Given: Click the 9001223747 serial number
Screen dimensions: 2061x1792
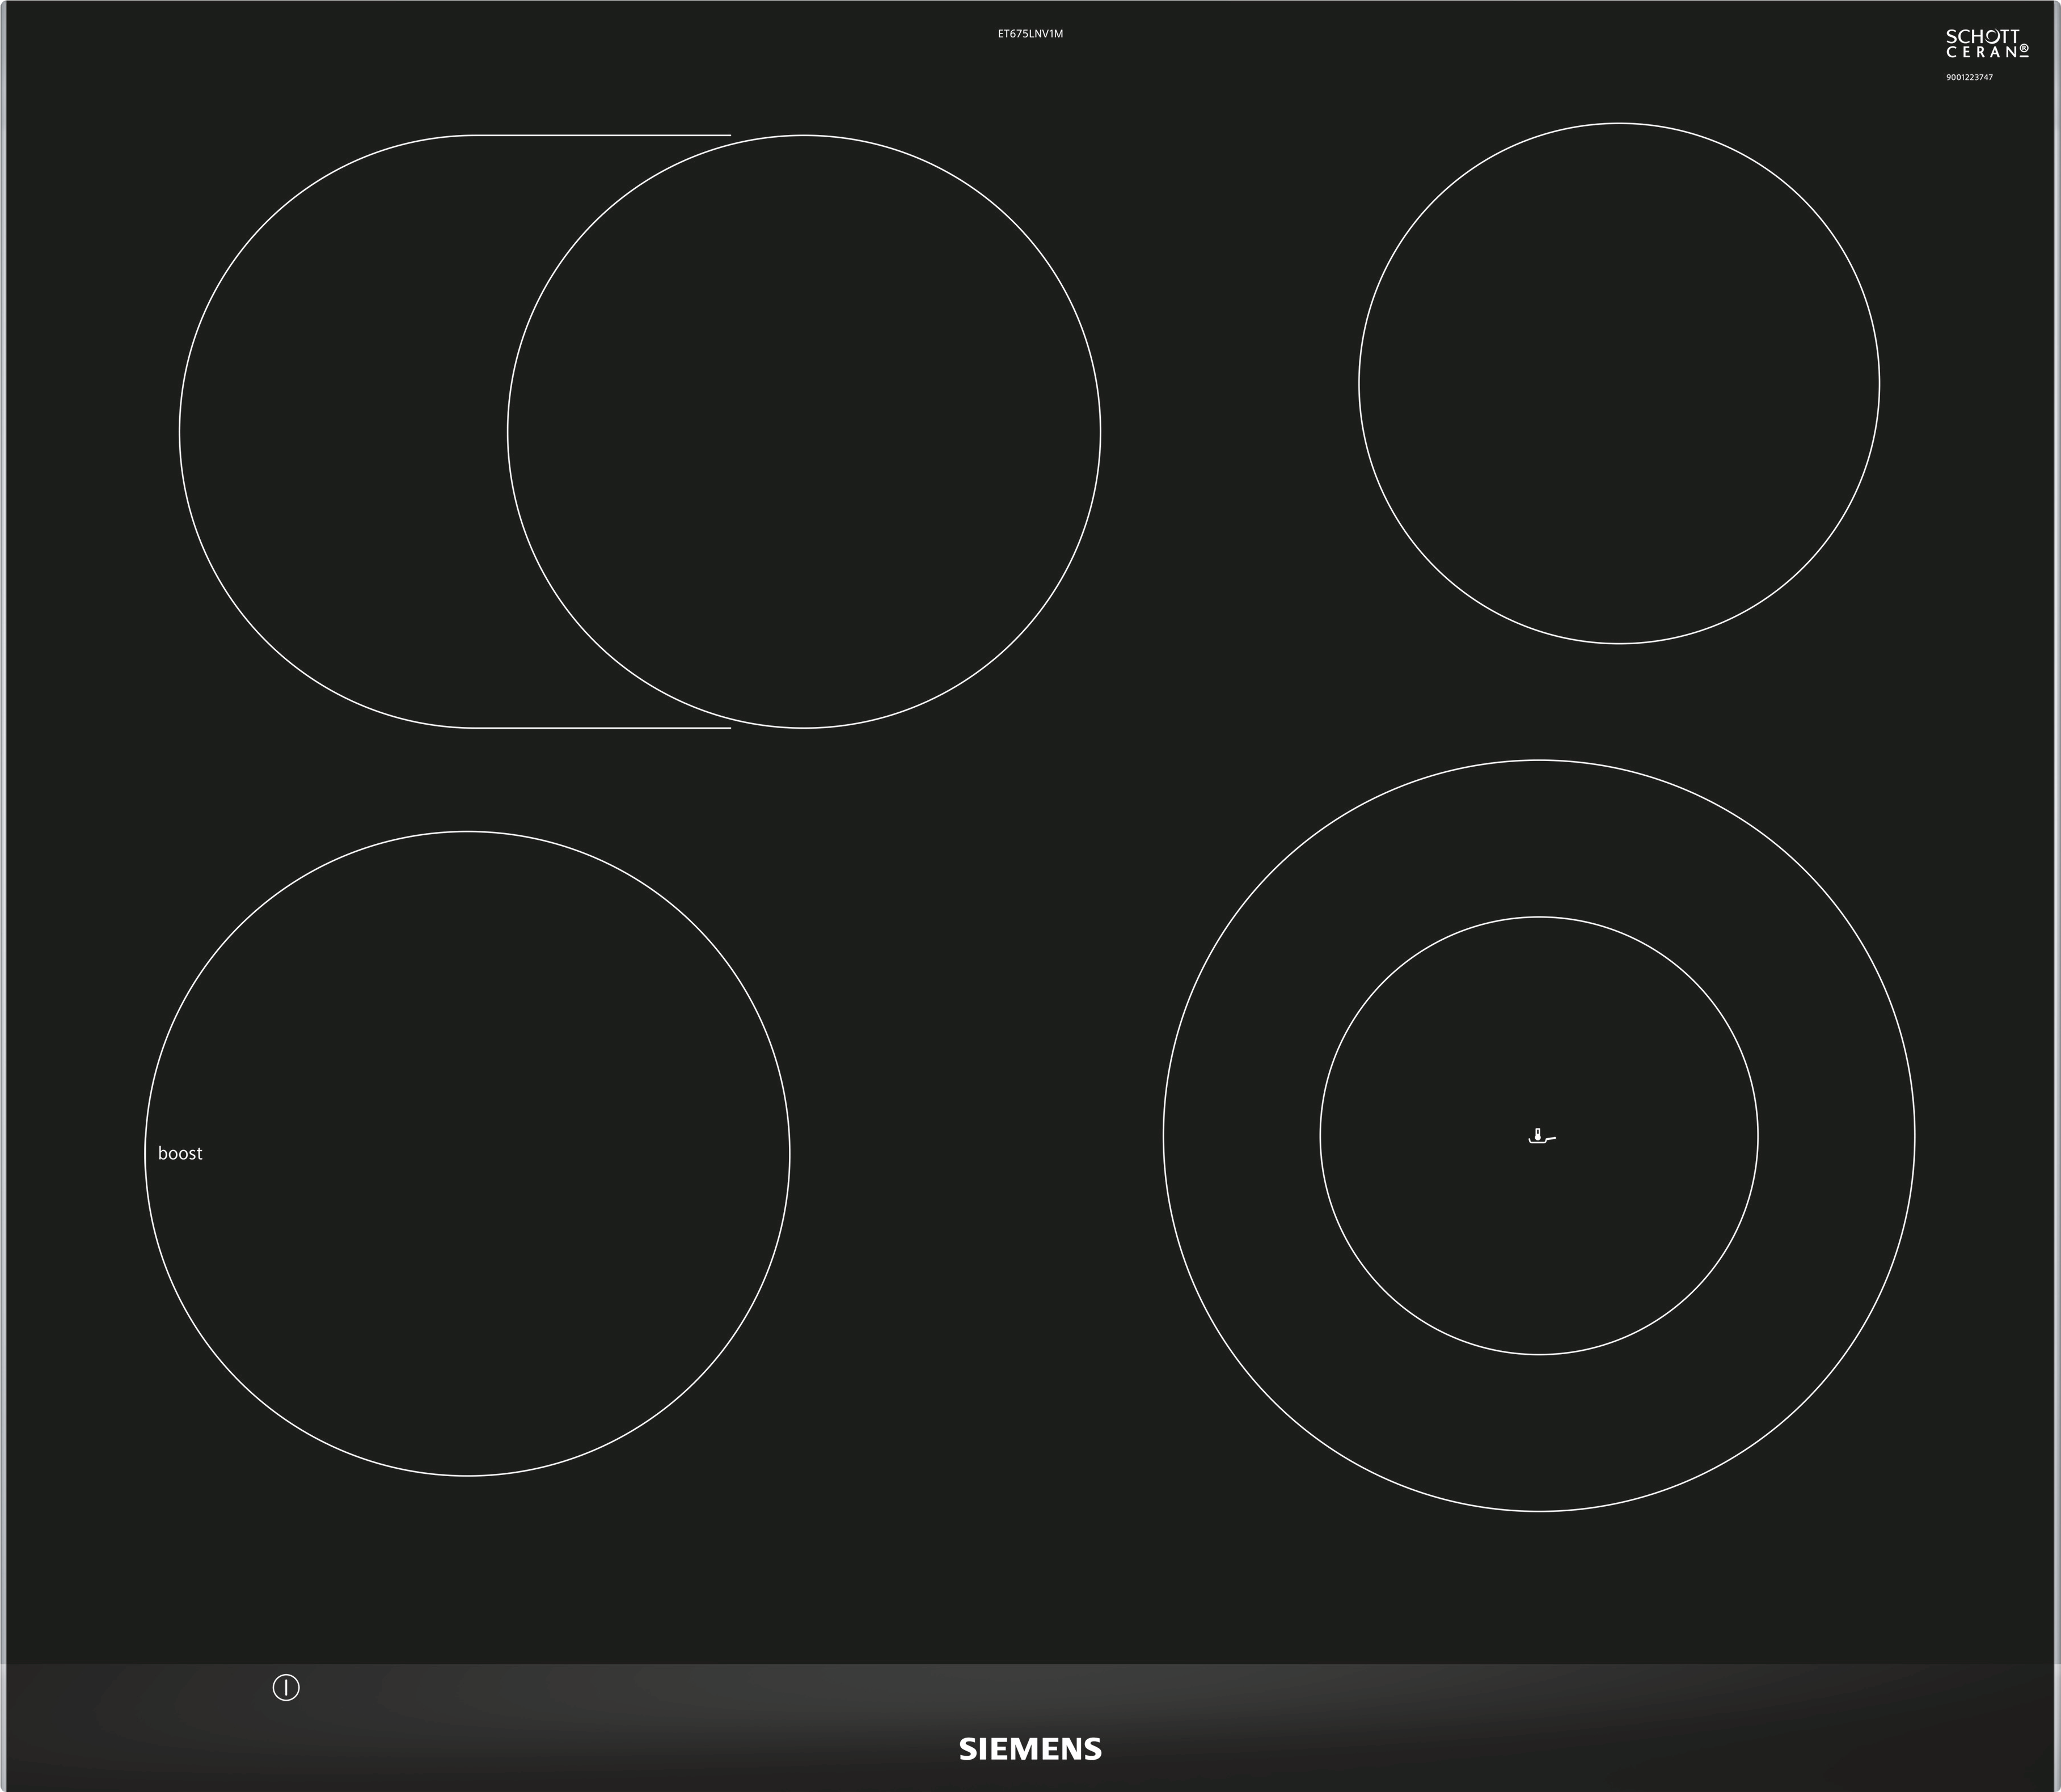Looking at the screenshot, I should (1969, 77).
